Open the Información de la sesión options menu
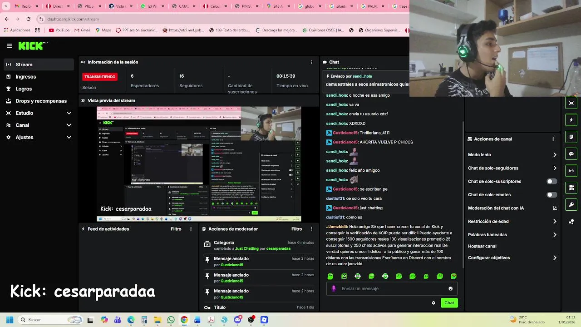Viewport: 581px width, 327px height. 311,62
